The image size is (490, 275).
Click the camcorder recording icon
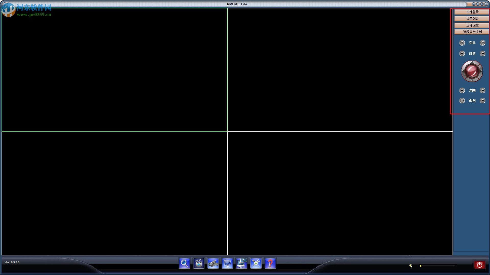pyautogui.click(x=213, y=263)
